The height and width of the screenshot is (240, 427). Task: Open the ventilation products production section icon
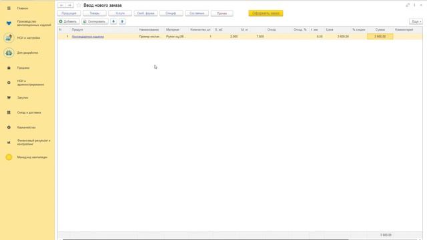point(9,23)
